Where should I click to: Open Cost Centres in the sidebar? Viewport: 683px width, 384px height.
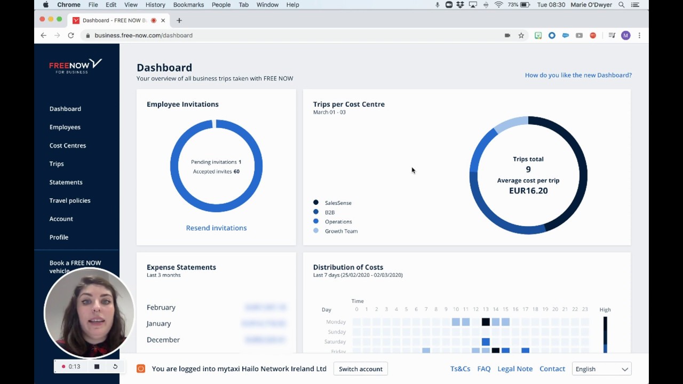[x=68, y=146]
